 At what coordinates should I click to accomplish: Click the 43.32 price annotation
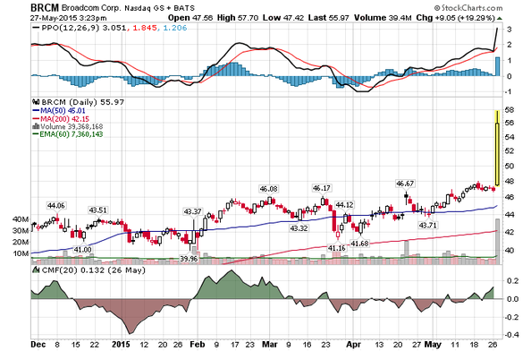(x=299, y=228)
